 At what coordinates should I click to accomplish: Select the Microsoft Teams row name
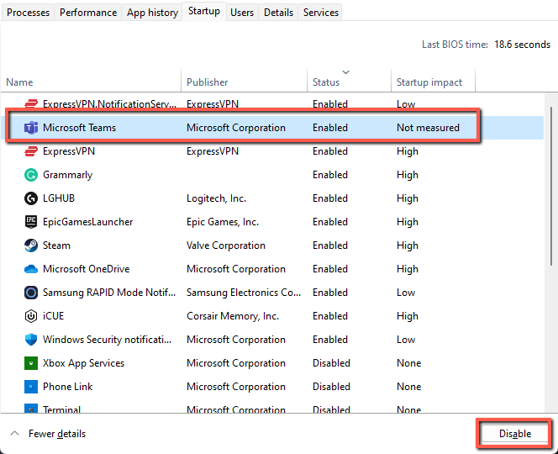[x=79, y=128]
